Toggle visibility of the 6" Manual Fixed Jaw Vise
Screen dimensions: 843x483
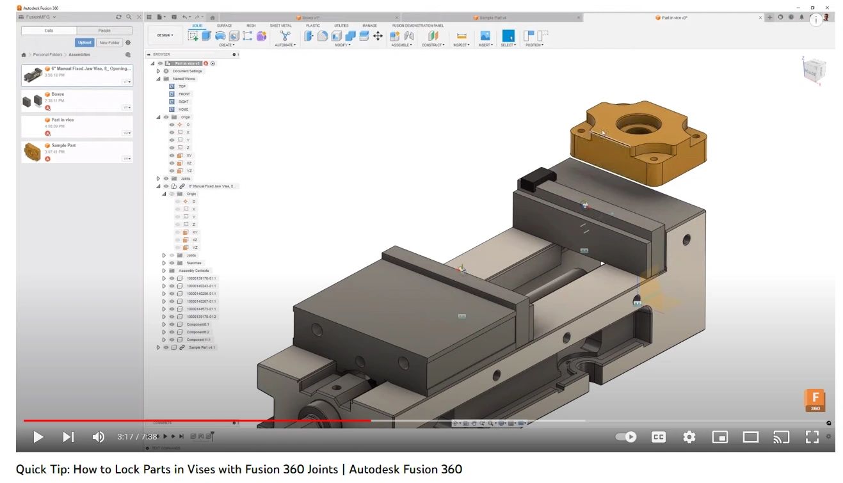click(x=166, y=186)
